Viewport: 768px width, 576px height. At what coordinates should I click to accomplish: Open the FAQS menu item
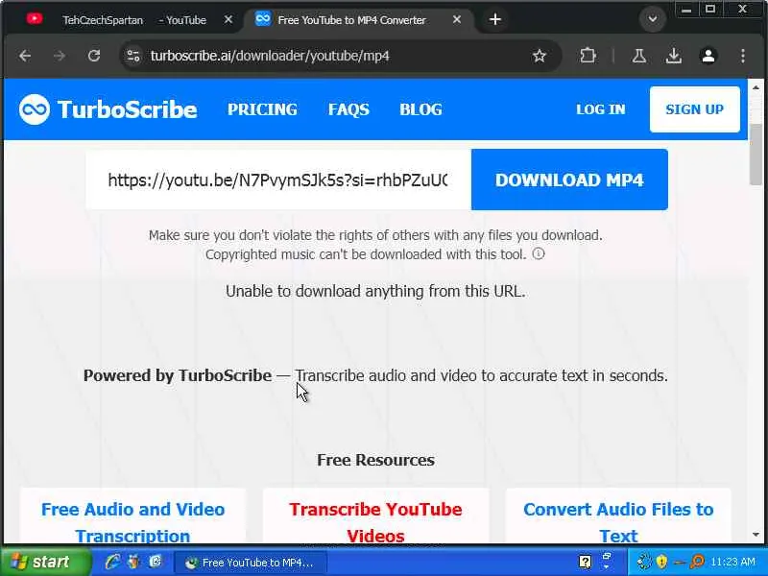(348, 109)
